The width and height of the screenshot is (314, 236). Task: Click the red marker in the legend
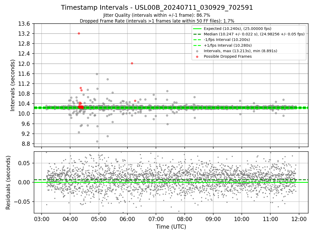197,56
